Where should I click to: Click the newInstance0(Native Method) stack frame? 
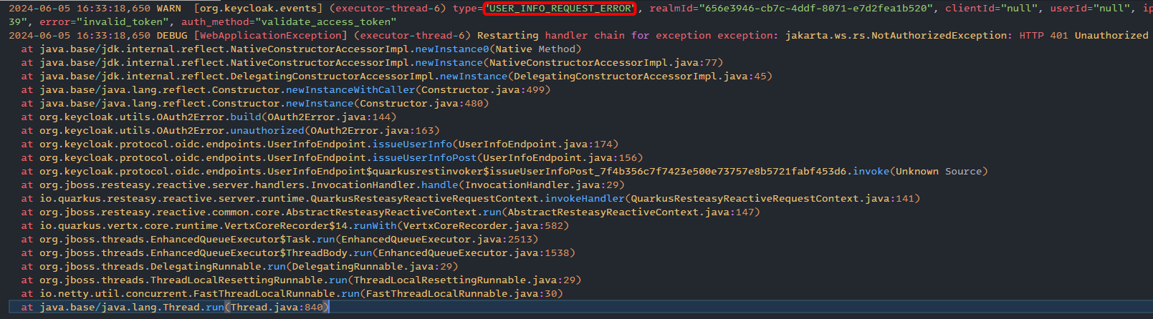498,49
